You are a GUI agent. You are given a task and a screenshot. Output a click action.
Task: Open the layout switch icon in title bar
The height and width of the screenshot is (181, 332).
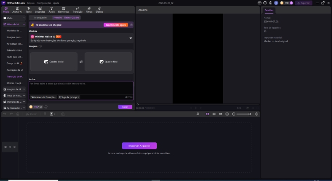click(x=259, y=3)
